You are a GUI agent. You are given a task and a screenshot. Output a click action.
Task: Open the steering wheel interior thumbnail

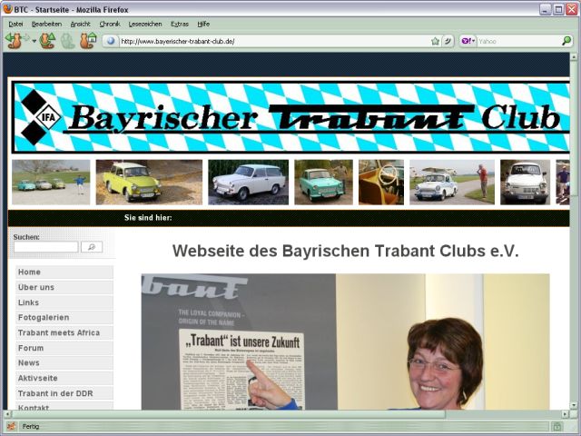pos(381,182)
